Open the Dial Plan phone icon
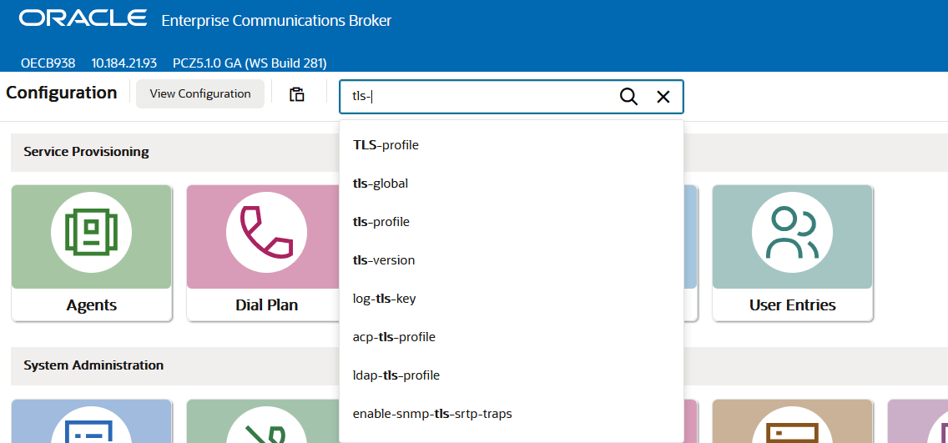Image resolution: width=948 pixels, height=443 pixels. [x=267, y=233]
